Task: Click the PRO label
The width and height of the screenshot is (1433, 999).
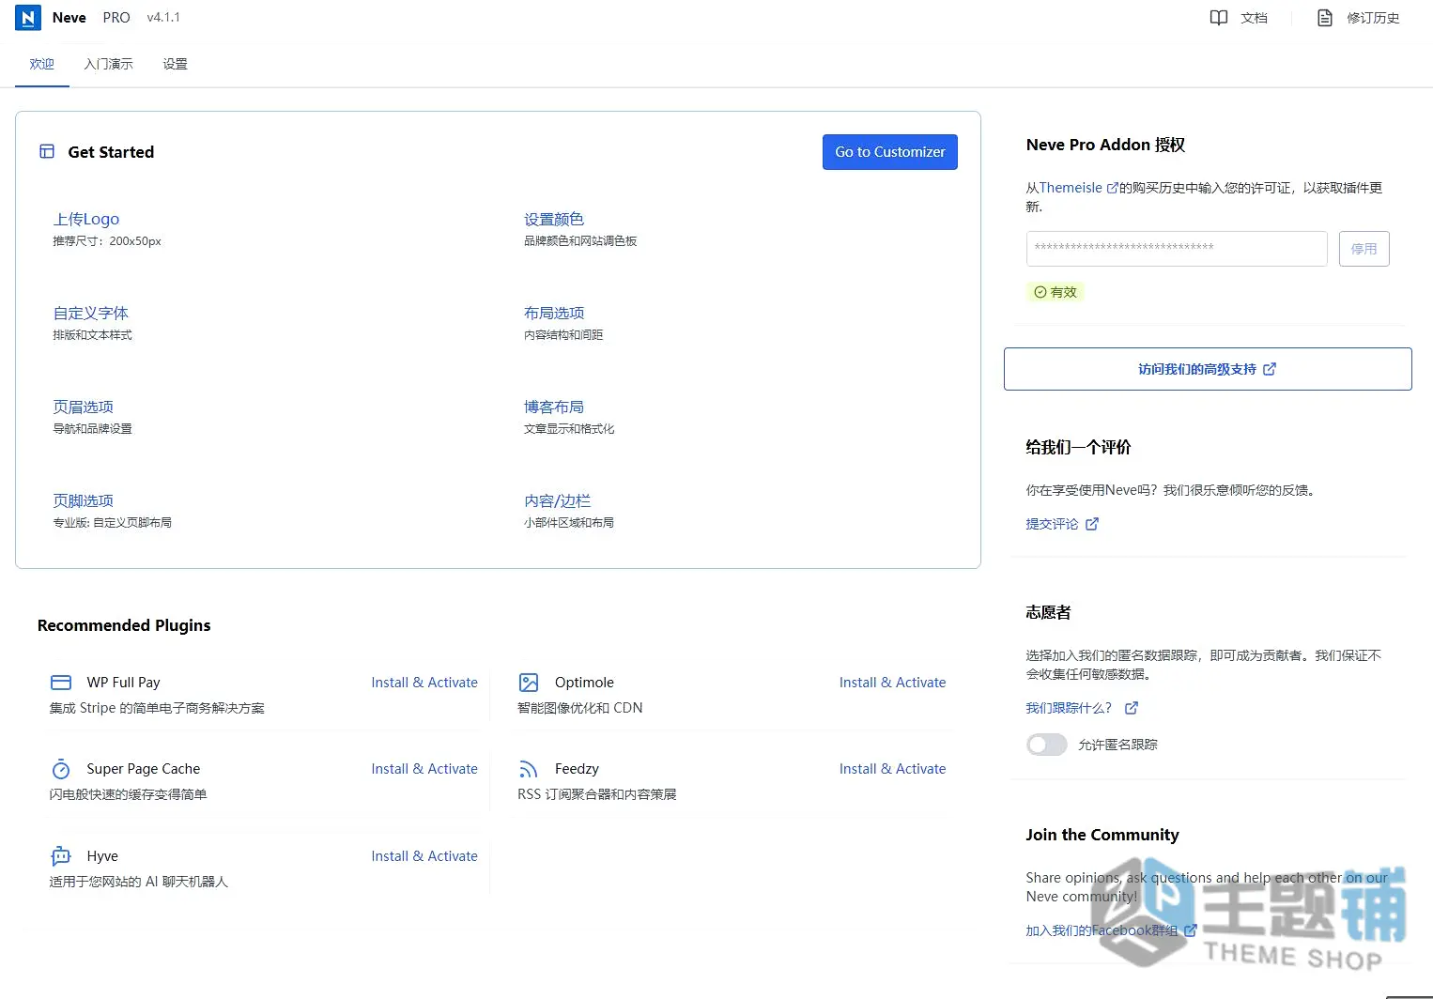Action: click(116, 18)
